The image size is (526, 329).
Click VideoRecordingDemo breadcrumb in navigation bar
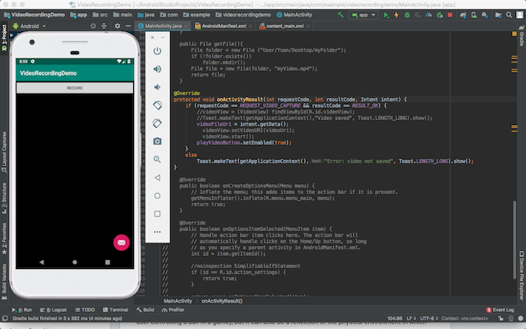click(x=35, y=15)
